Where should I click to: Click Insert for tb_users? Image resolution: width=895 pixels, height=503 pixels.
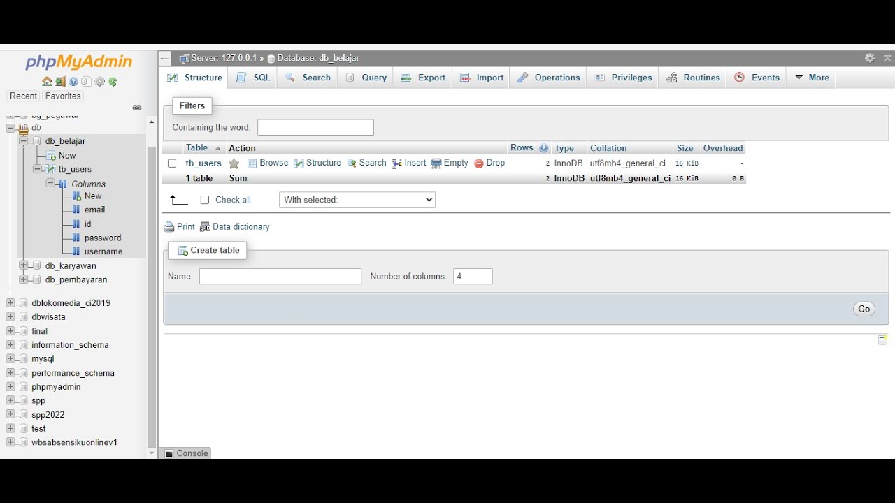(409, 163)
